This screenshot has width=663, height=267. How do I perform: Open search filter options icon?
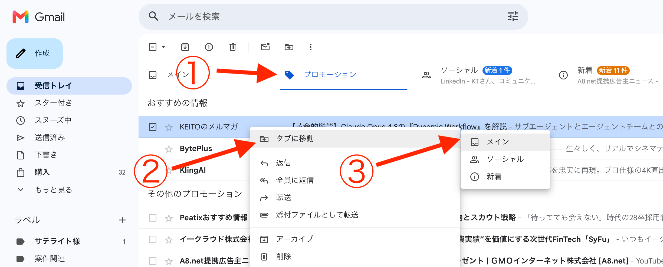513,16
